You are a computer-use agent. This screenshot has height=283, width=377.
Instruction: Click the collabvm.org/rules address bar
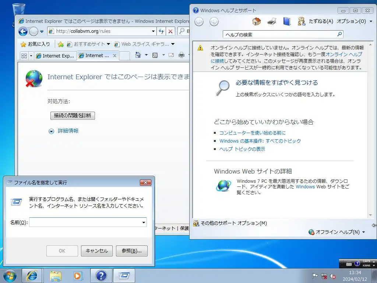(x=101, y=31)
